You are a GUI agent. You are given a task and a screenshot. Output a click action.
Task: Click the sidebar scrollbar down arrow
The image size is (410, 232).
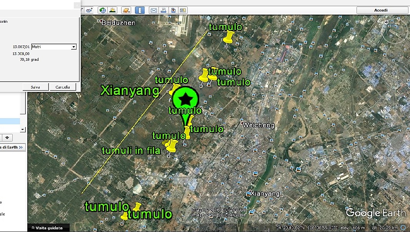tap(23, 129)
